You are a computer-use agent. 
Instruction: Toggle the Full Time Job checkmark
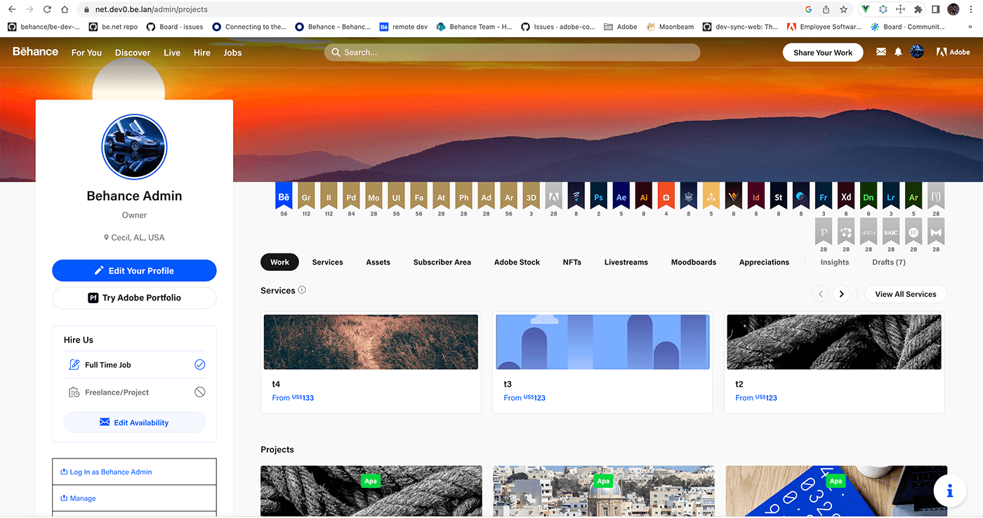pyautogui.click(x=199, y=365)
